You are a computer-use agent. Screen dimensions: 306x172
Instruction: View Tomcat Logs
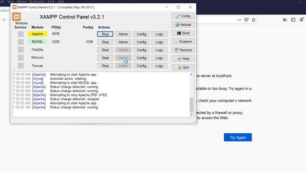(159, 66)
